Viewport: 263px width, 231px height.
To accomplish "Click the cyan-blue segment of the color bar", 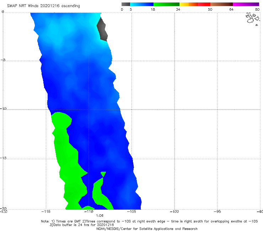I will (142, 4).
